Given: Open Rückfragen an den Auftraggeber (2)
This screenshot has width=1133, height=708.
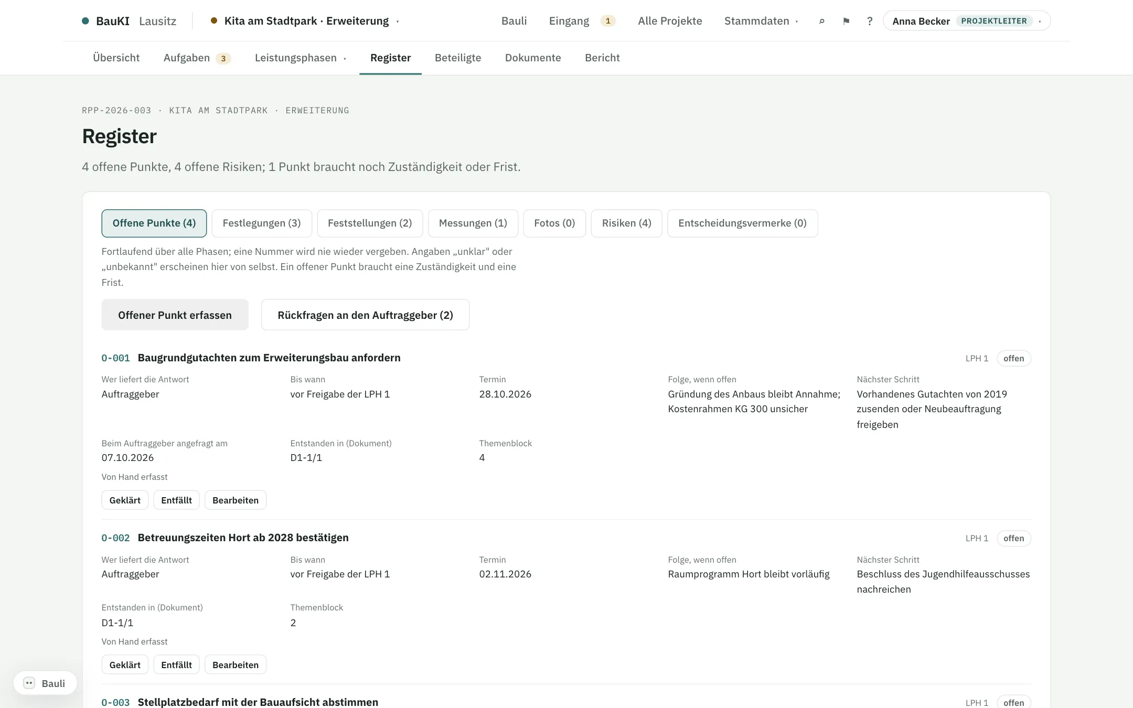Looking at the screenshot, I should click(x=365, y=315).
